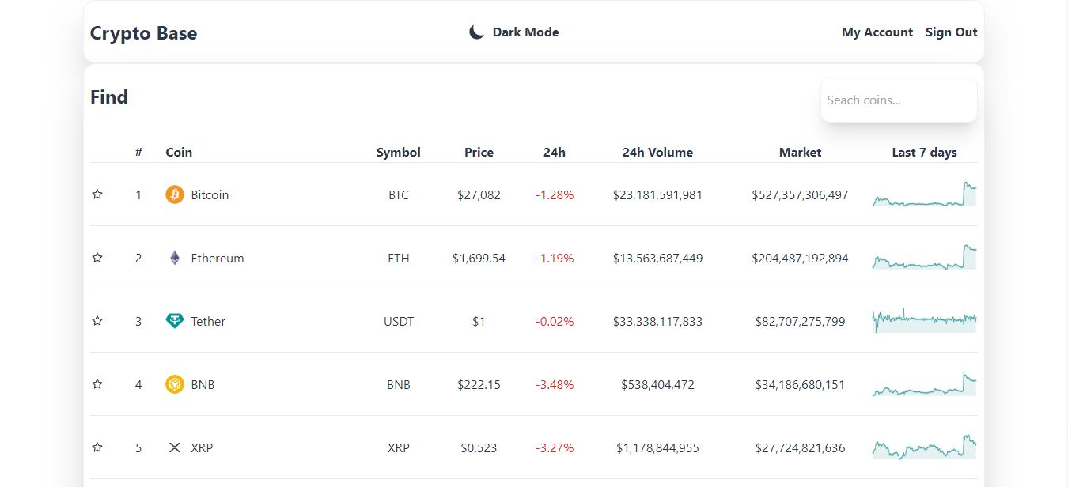Click Ethereum's -1.19% change value
Screen dimensions: 1068x487
[555, 258]
